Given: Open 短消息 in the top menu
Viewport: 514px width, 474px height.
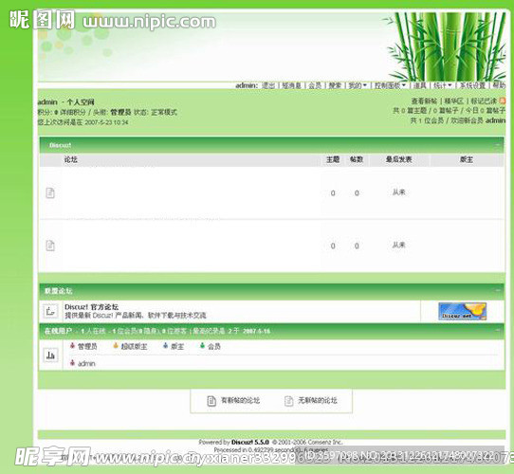Looking at the screenshot, I should click(291, 85).
